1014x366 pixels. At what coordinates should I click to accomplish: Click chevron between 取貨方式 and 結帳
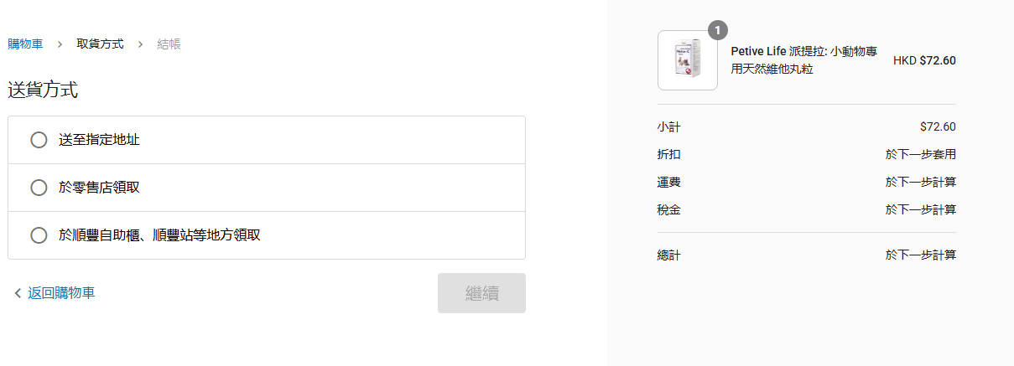pos(140,44)
